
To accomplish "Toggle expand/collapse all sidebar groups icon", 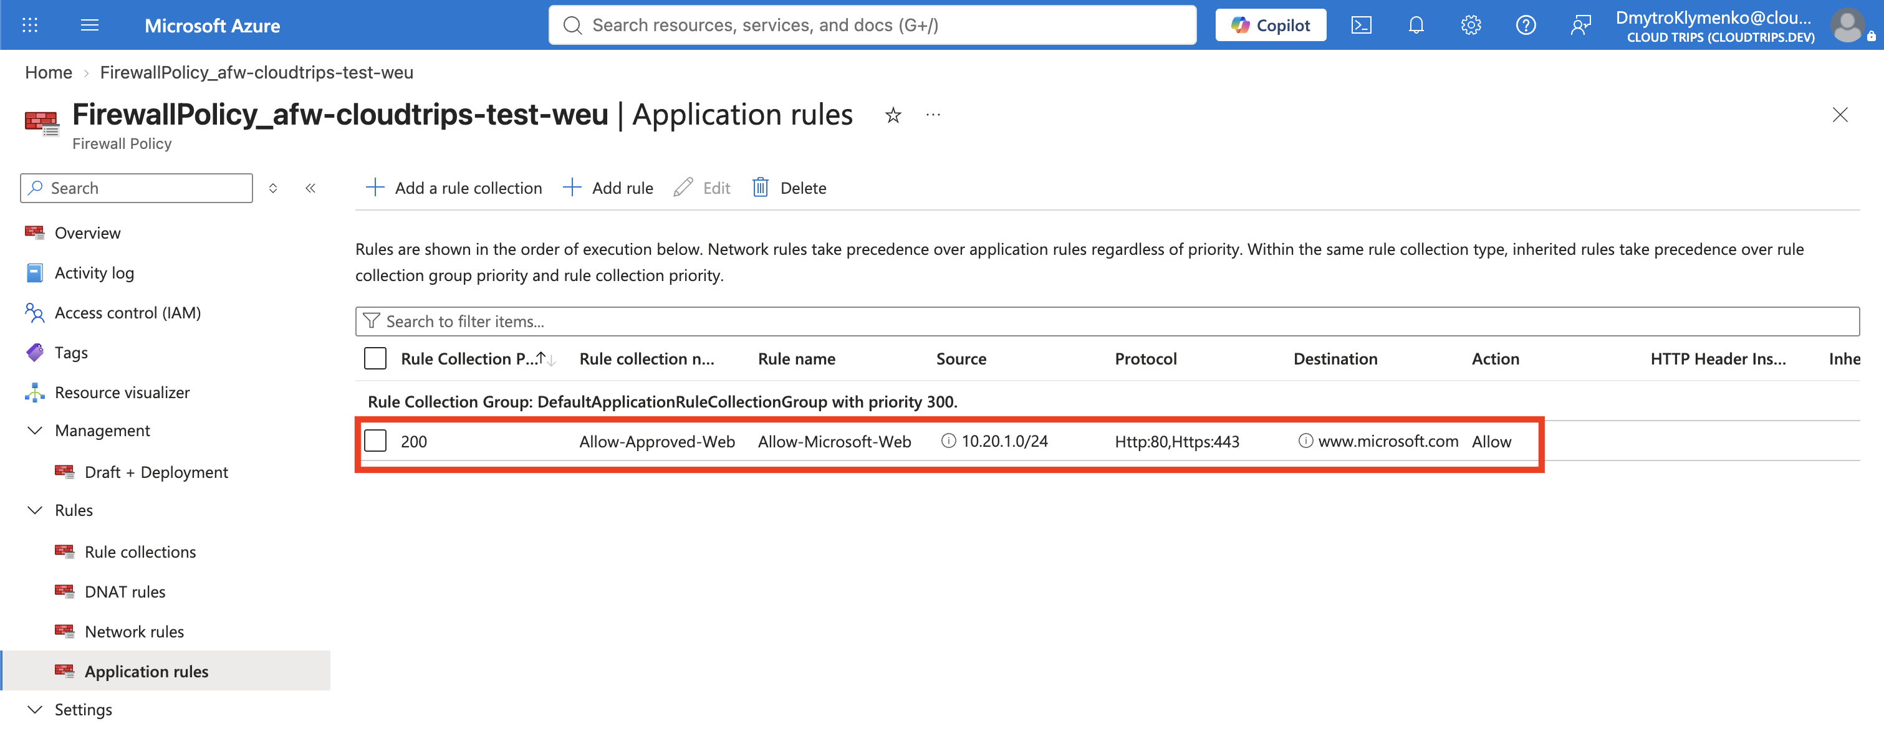I will [273, 188].
